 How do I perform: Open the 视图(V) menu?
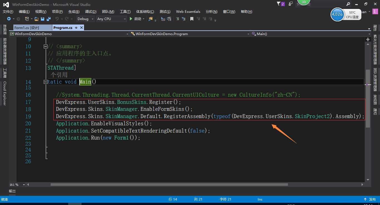point(41,11)
